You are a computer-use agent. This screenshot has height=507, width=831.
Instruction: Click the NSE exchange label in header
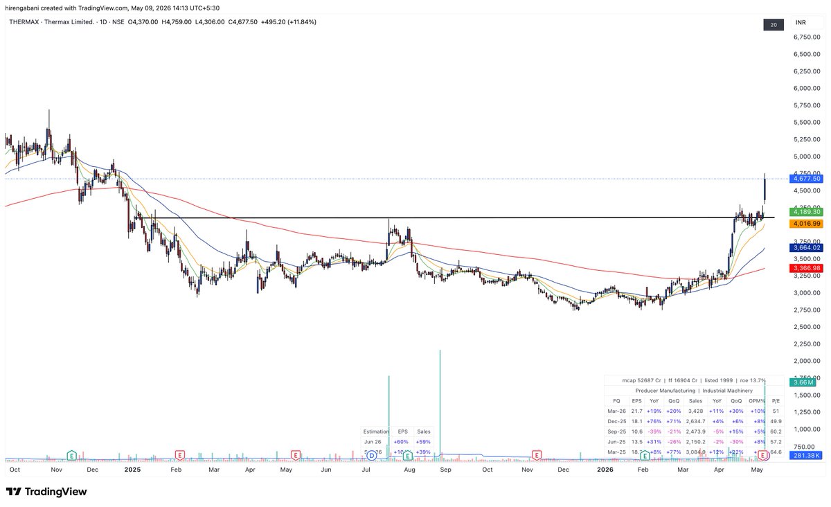point(118,22)
